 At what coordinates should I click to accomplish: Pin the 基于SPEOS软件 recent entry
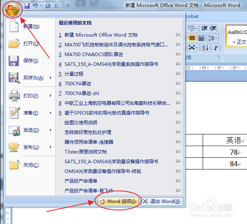tap(177, 113)
